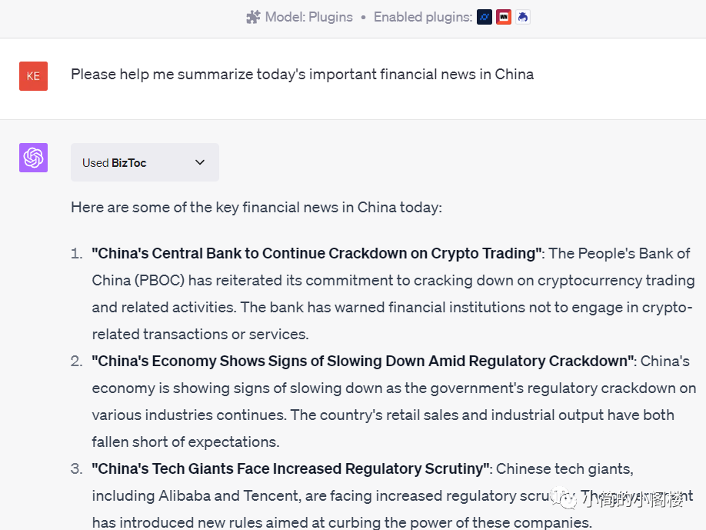Image resolution: width=706 pixels, height=530 pixels.
Task: Click the "Enabled plugins:" text
Action: (422, 17)
